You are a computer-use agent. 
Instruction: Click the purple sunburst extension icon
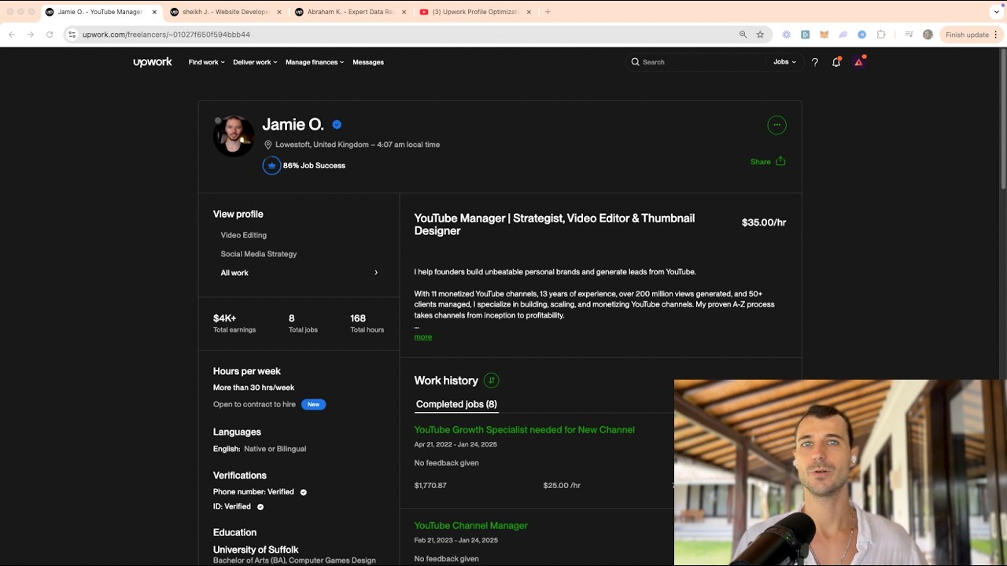point(786,35)
